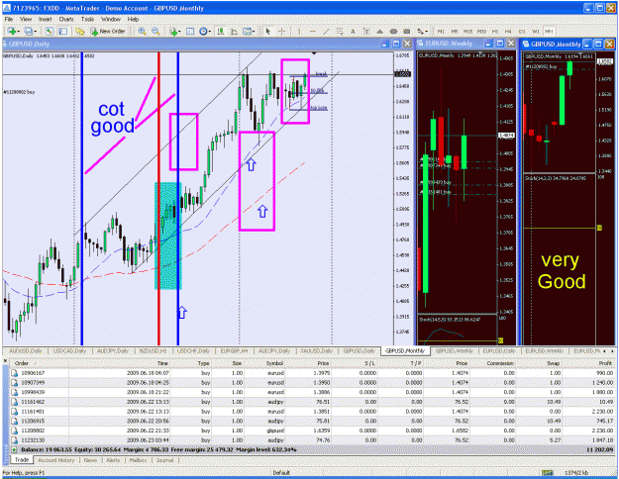Select the rectangle shape tool
619x479 pixels.
[407, 31]
